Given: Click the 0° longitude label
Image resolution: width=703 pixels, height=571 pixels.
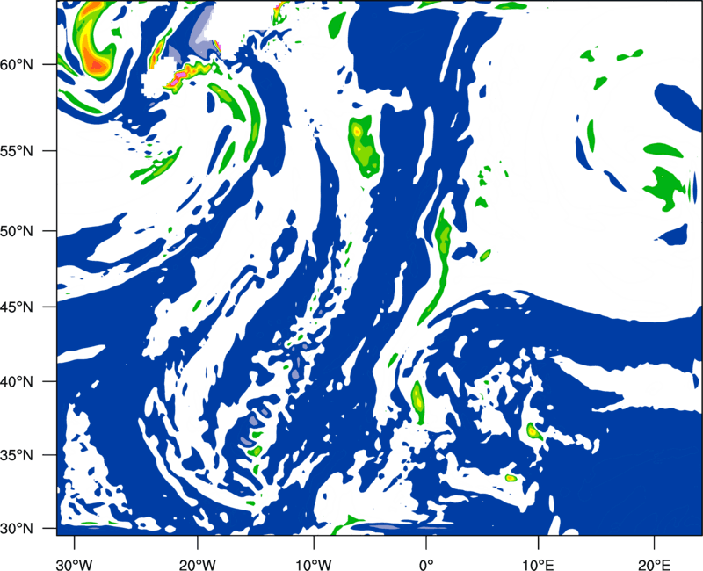Looking at the screenshot, I should click(x=426, y=565).
